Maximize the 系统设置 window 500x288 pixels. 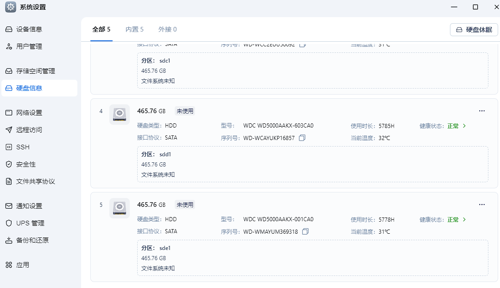(x=475, y=6)
